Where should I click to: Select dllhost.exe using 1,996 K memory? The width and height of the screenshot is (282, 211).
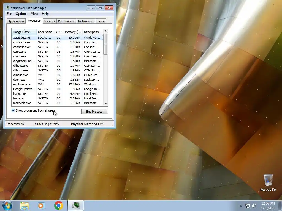coord(57,70)
